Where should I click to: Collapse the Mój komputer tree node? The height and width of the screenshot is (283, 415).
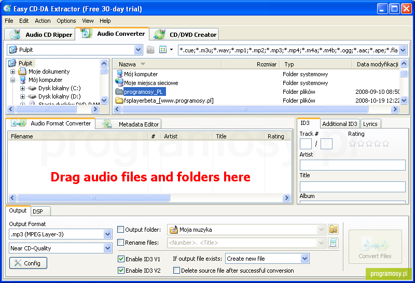coord(12,80)
